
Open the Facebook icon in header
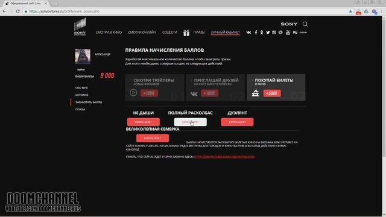256,32
